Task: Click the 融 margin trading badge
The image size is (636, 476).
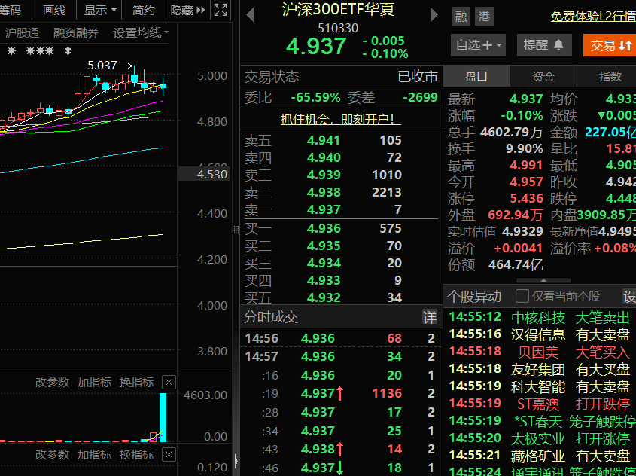Action: point(461,17)
